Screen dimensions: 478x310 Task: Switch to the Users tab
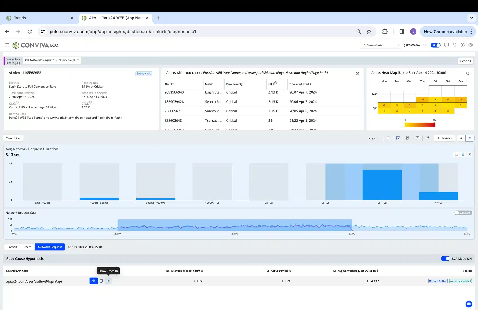(x=27, y=247)
